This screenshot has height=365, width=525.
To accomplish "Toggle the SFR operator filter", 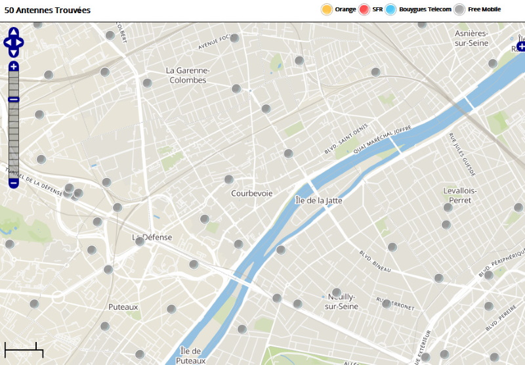I will click(x=365, y=9).
